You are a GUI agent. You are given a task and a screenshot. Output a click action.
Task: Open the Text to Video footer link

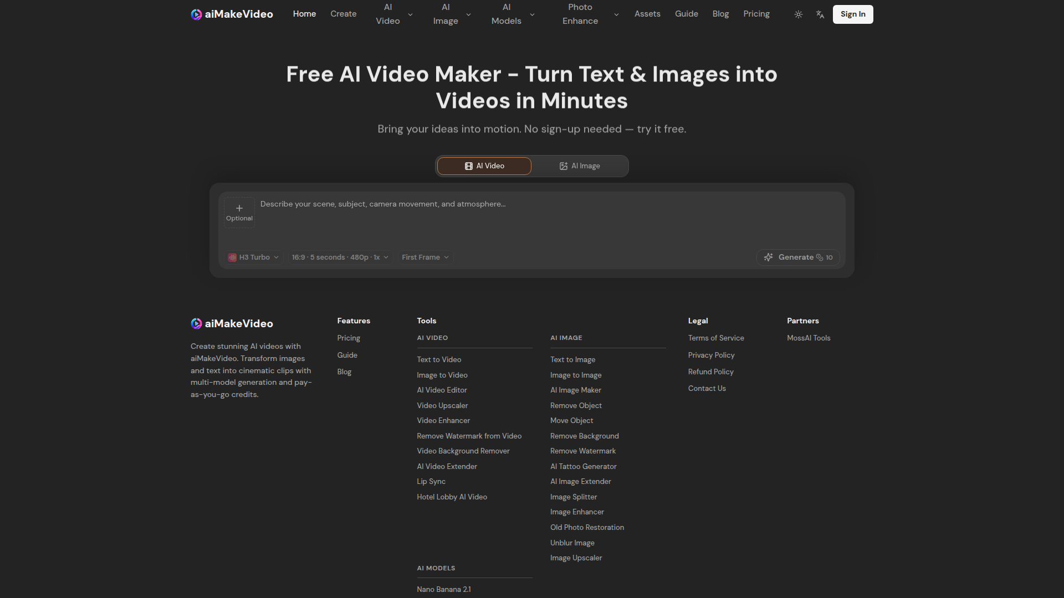coord(439,360)
